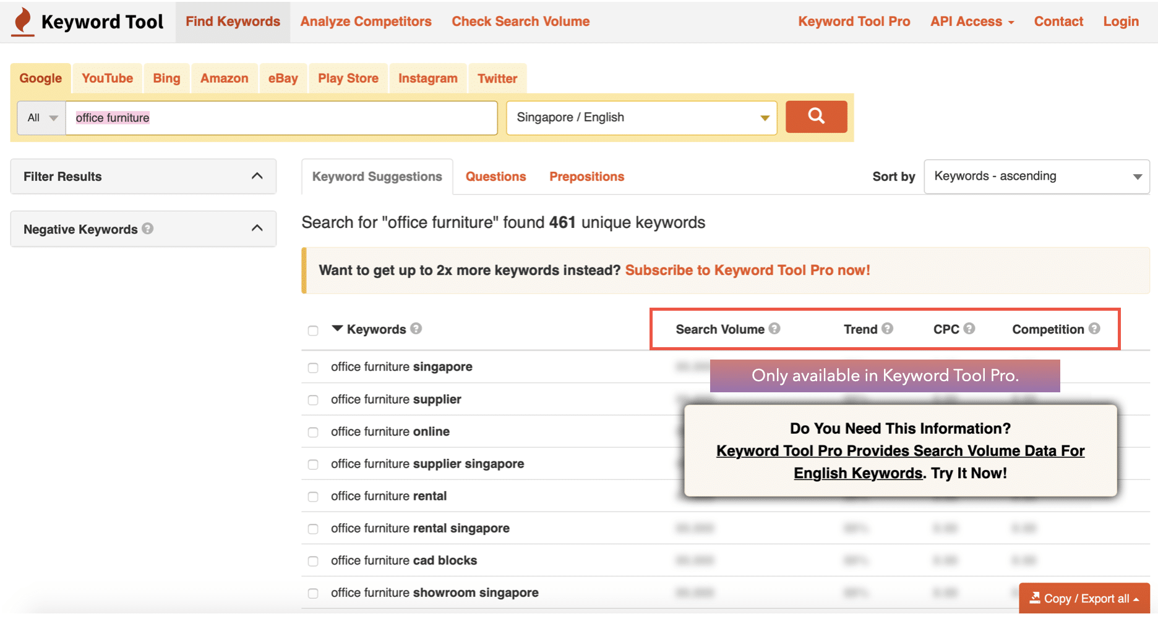Click help icon beside Trend header
Image resolution: width=1158 pixels, height=619 pixels.
pos(887,329)
